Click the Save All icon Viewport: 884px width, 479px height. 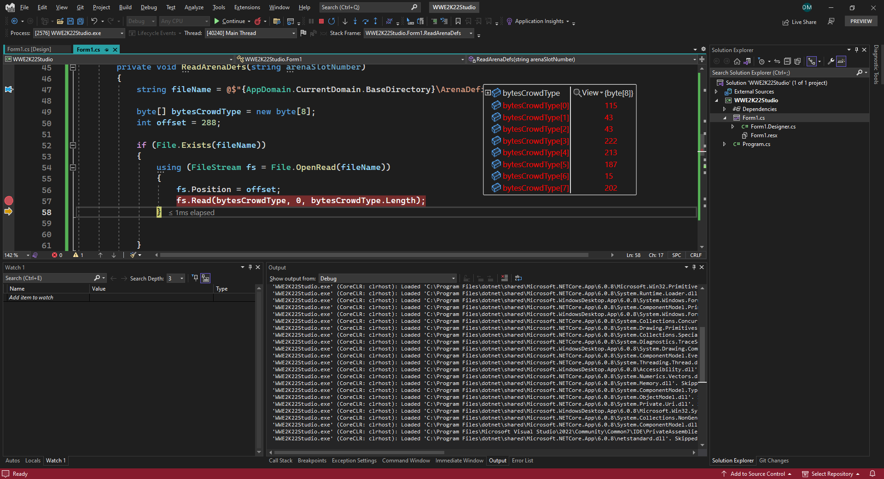point(81,21)
